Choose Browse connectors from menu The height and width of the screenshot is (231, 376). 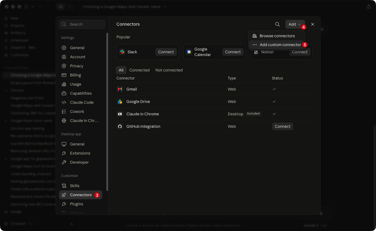[x=277, y=36]
